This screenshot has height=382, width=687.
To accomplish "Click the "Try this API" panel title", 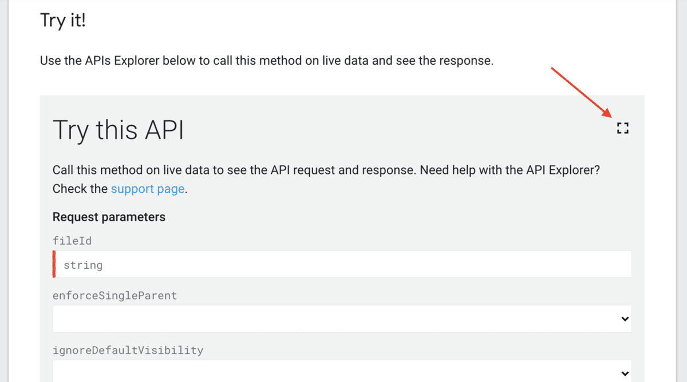I will click(118, 130).
